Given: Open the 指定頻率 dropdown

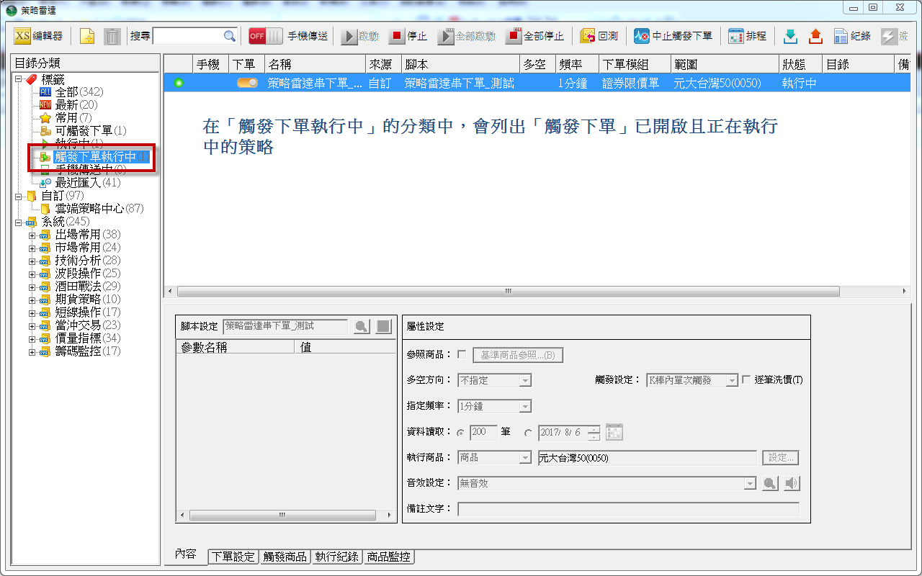Looking at the screenshot, I should point(525,406).
